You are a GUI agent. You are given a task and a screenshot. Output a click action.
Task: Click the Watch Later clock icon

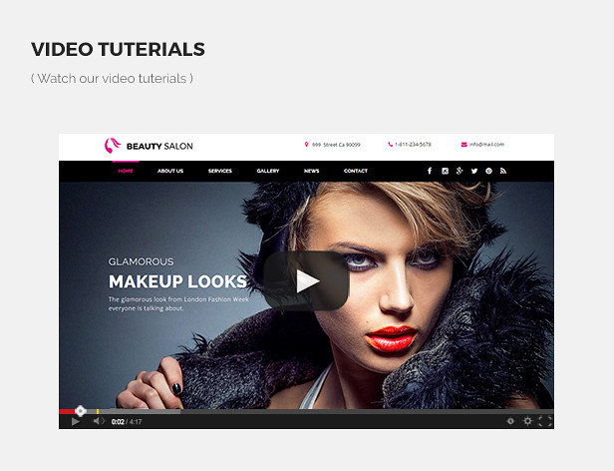coord(510,421)
